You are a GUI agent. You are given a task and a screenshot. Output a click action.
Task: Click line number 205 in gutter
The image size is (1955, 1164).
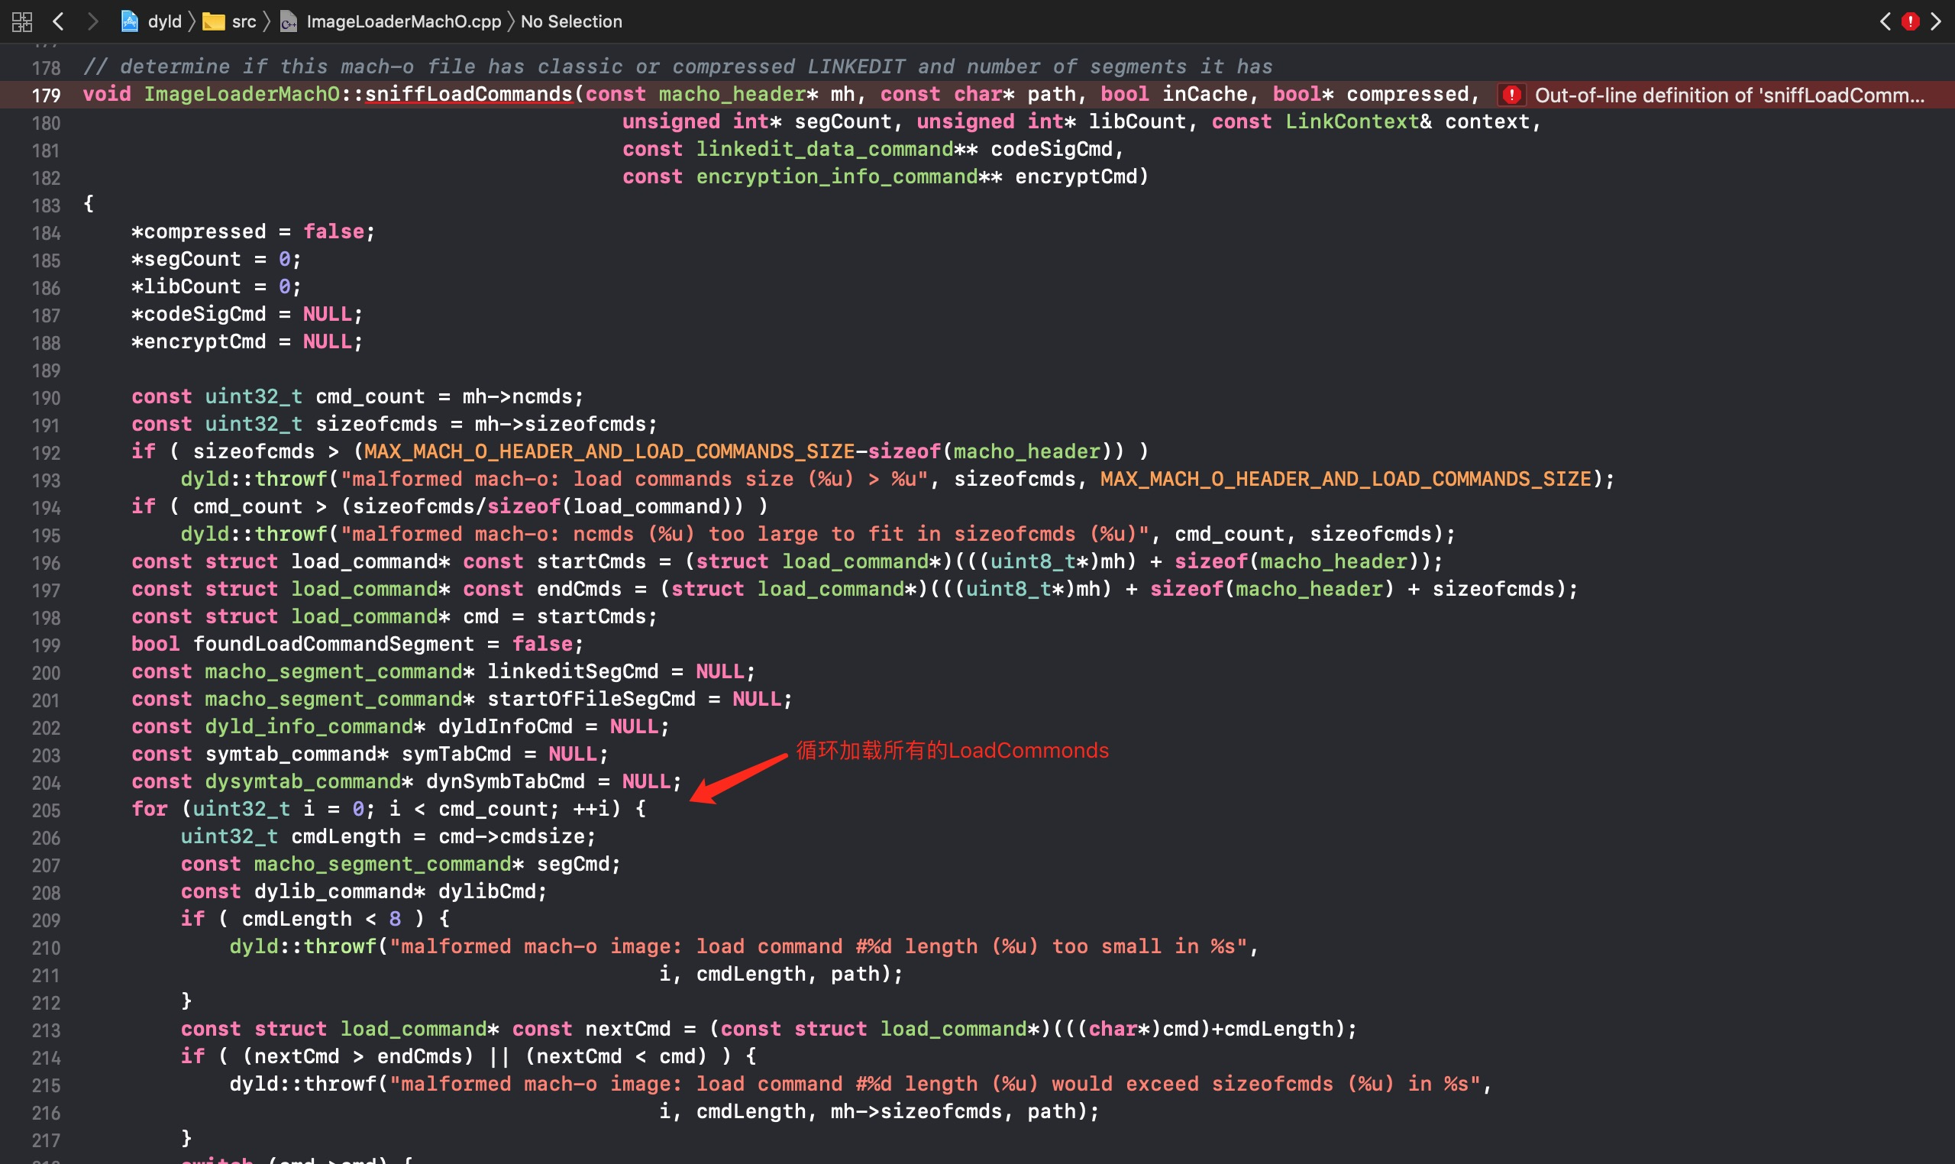click(x=46, y=810)
